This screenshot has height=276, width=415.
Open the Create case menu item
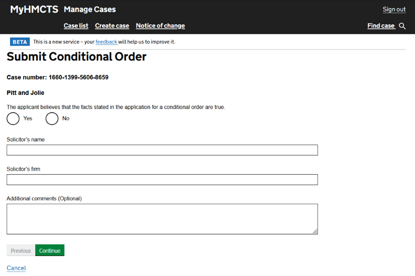112,26
